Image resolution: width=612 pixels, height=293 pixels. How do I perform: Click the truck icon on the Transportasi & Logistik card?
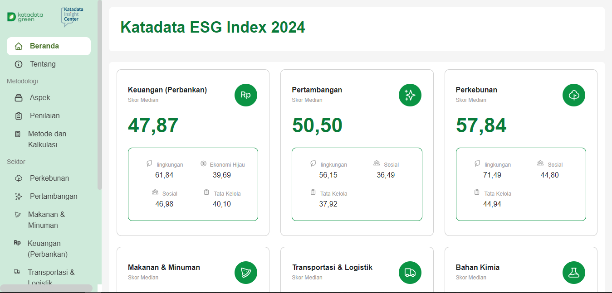[x=410, y=273]
